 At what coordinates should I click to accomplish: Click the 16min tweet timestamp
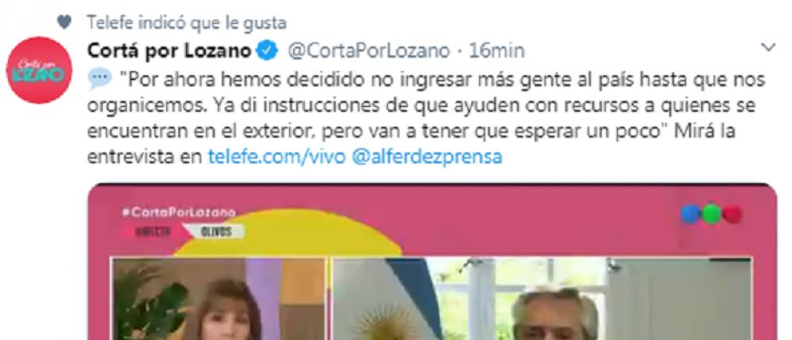pos(497,51)
